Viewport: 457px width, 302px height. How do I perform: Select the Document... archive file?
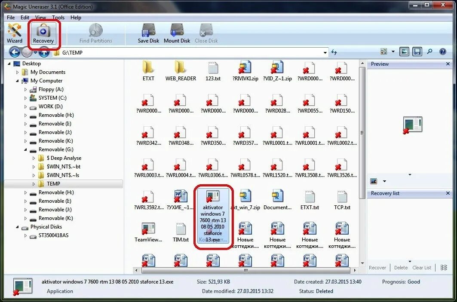coord(277,200)
